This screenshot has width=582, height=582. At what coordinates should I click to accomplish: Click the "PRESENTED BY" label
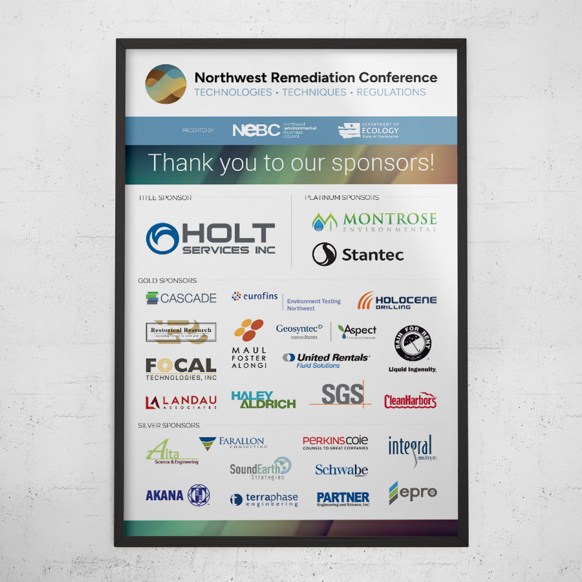coord(198,130)
